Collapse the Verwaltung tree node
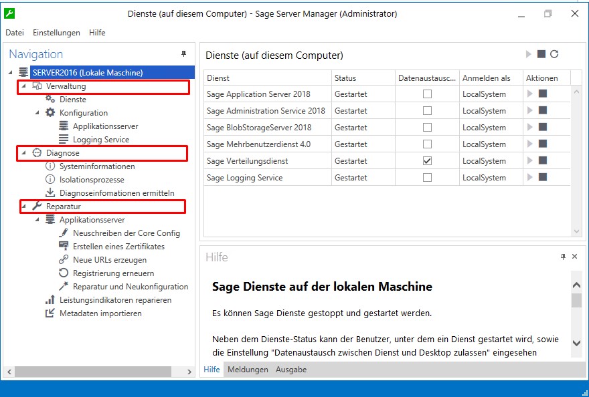Image resolution: width=589 pixels, height=397 pixels. 24,86
